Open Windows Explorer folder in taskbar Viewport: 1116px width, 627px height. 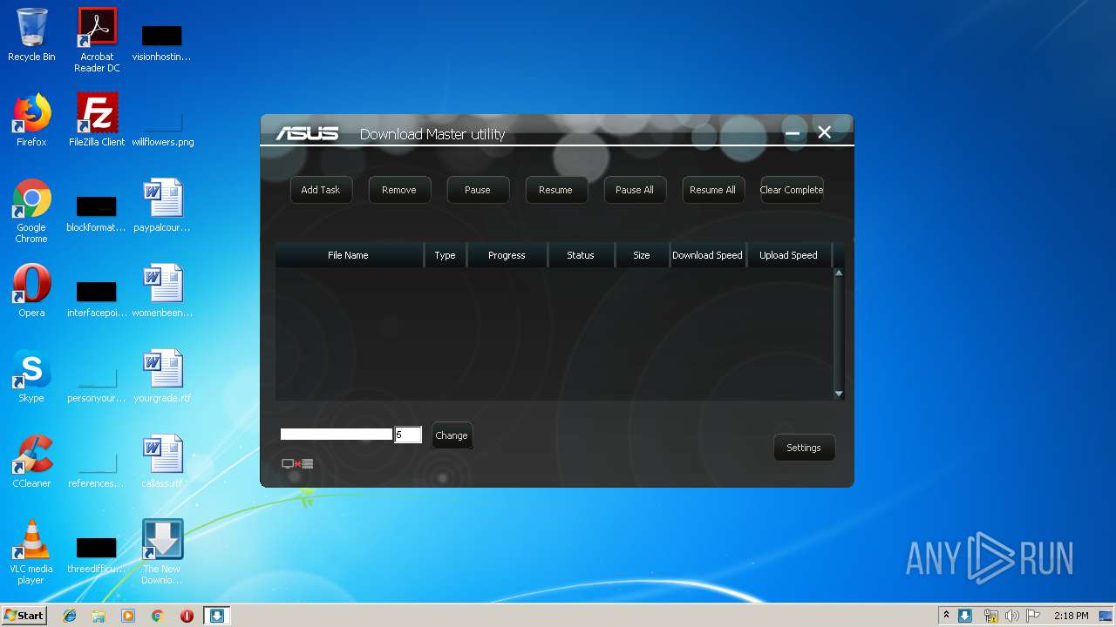tap(99, 616)
